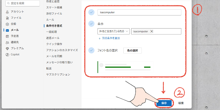Image resolution: width=220 pixels, height=110 pixels.
Task: Open ルール mail settings
Action: pos(50,20)
